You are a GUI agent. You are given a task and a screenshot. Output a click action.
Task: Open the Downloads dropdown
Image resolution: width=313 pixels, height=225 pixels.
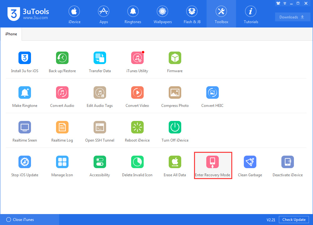tap(293, 17)
